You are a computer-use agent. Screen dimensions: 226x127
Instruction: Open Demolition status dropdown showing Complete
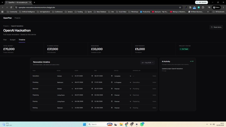coord(123,76)
